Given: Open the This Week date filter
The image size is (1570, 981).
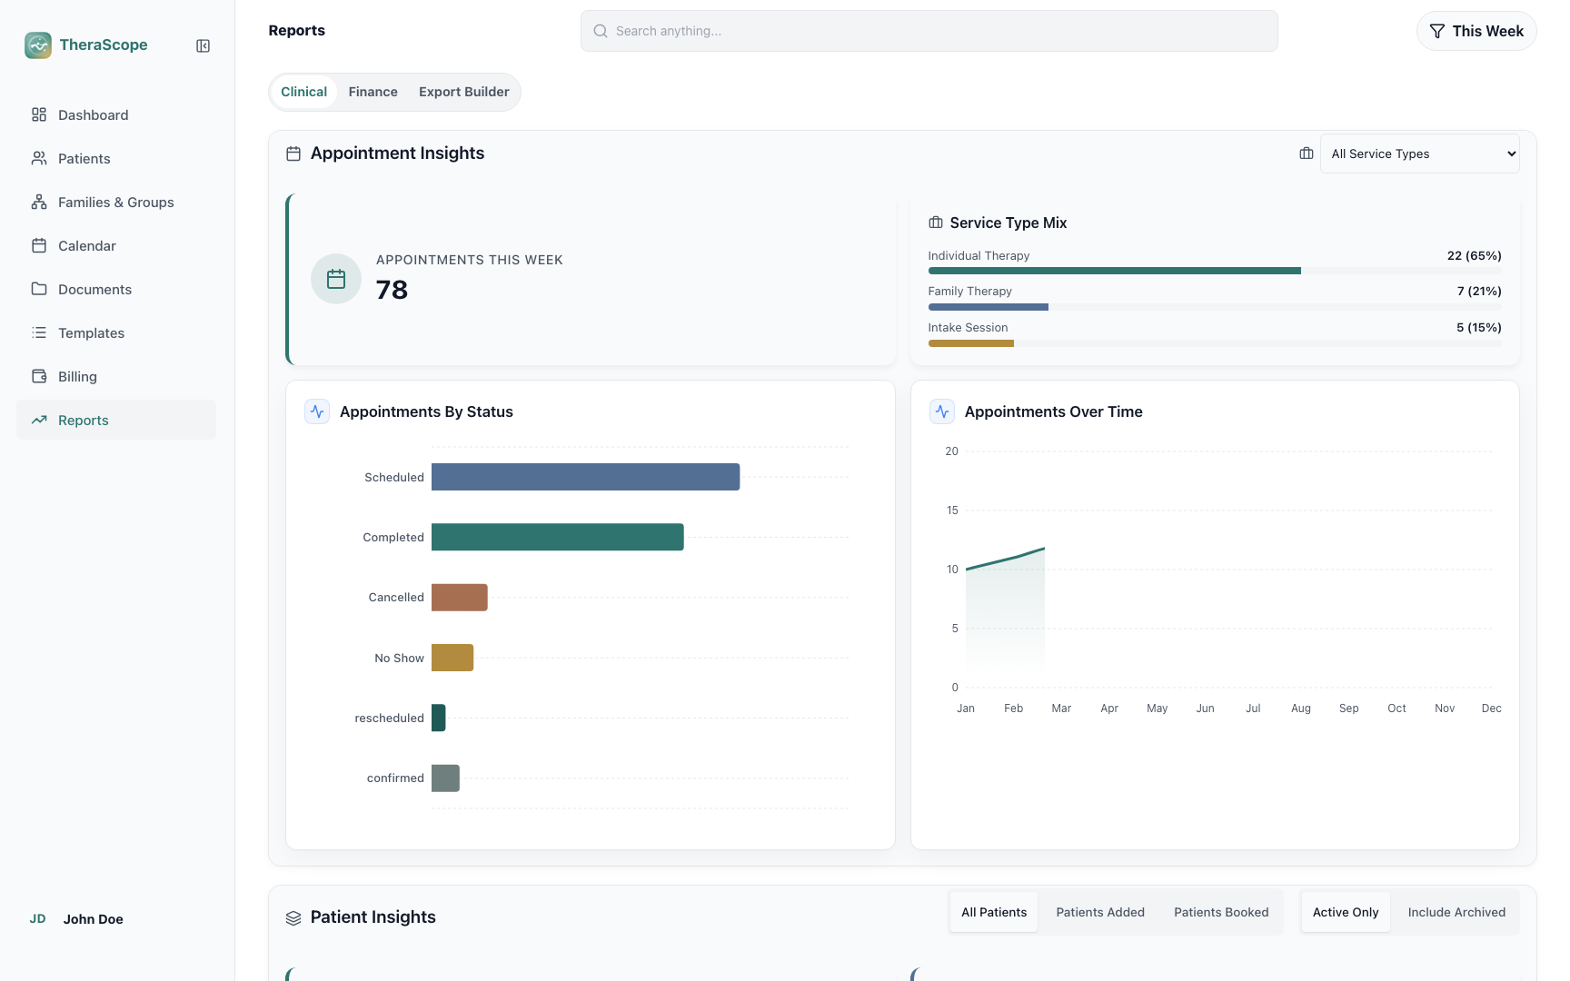Looking at the screenshot, I should [1476, 31].
